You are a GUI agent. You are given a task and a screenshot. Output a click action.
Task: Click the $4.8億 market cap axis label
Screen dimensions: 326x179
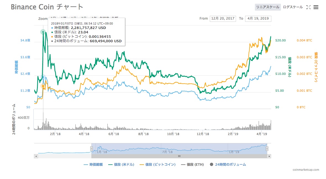pyautogui.click(x=25, y=40)
